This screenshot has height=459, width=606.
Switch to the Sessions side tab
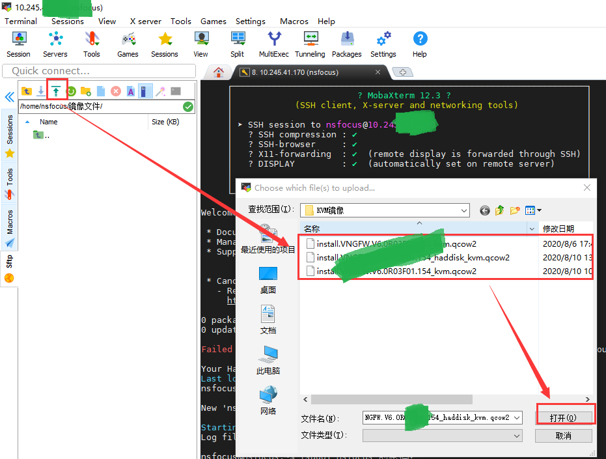(10, 135)
